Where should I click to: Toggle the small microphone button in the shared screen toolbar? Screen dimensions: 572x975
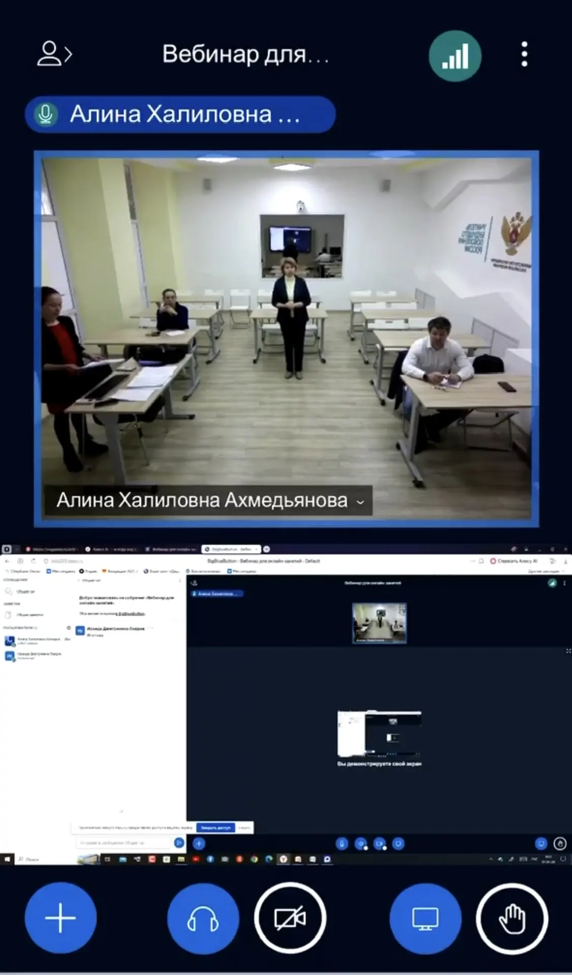pyautogui.click(x=342, y=843)
